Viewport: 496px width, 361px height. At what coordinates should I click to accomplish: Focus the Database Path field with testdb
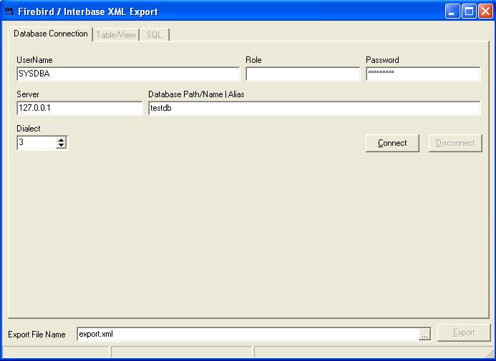click(x=313, y=108)
